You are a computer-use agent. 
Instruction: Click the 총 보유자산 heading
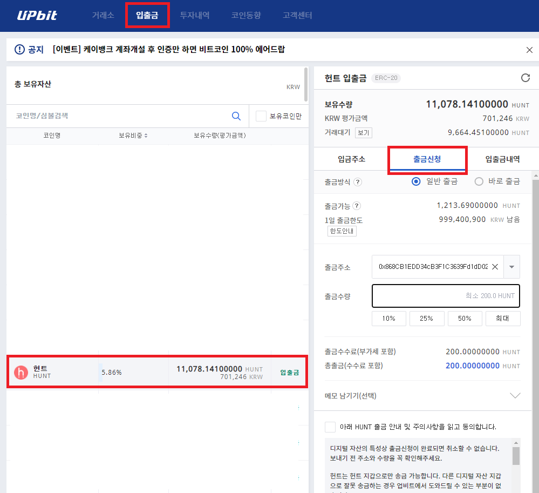(x=33, y=84)
